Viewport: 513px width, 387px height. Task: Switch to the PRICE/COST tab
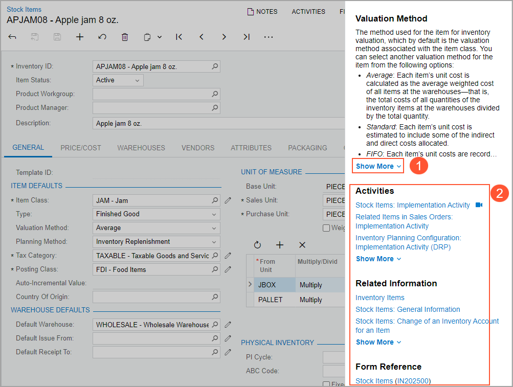click(81, 148)
